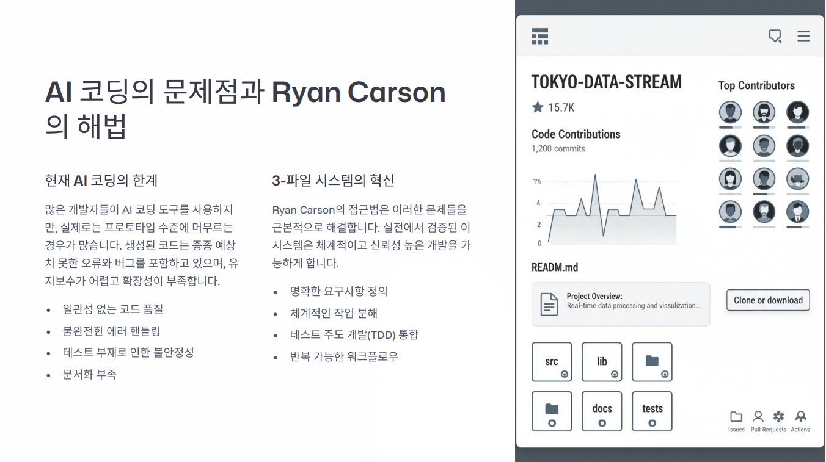Screen dimensions: 826x462
Task: Select the distorted smudged contributor avatar
Action: 798,179
